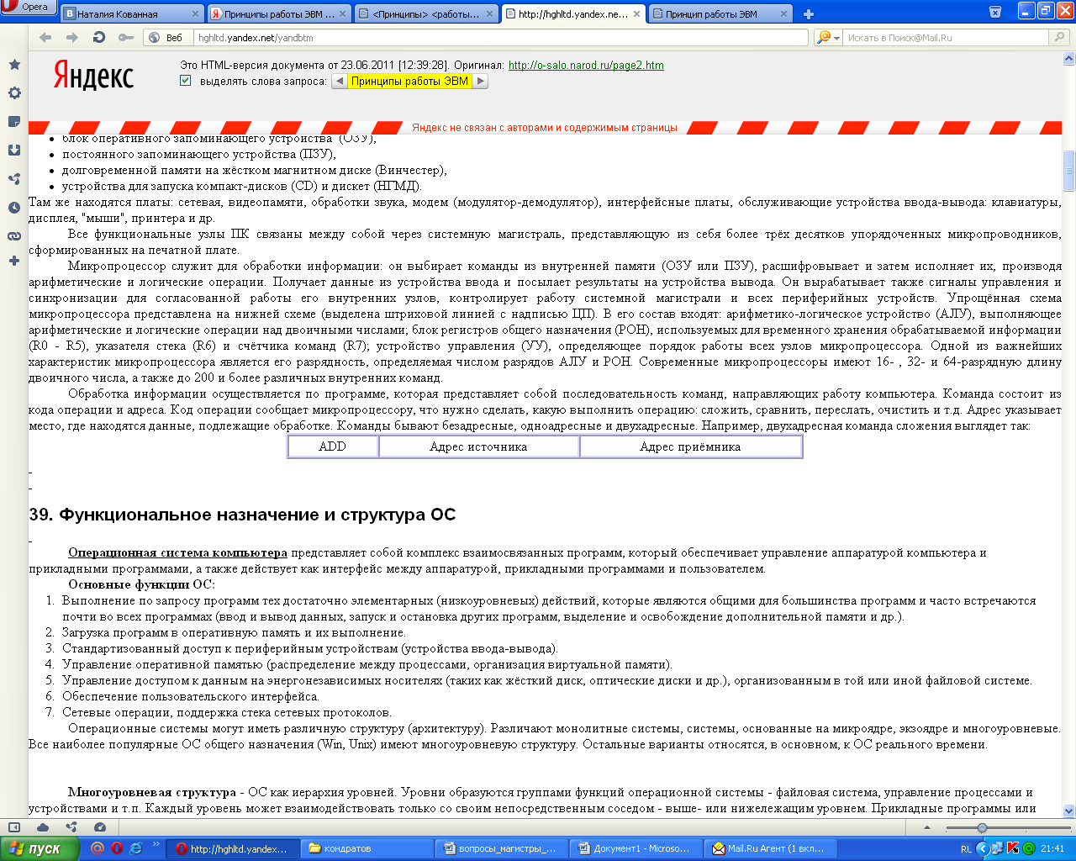Click the Яндекс logo

pos(93,76)
